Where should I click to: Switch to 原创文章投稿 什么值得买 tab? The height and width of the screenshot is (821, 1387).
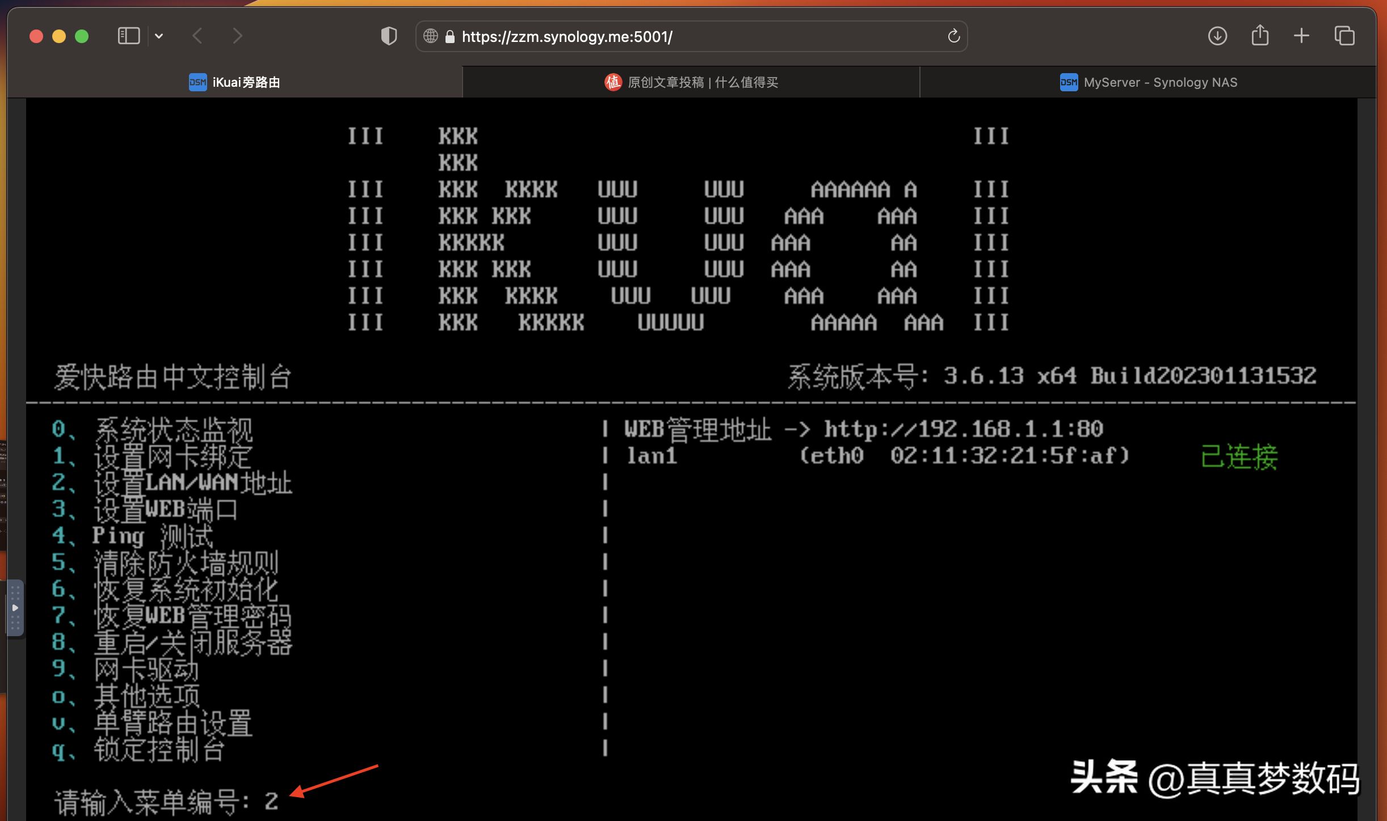coord(691,82)
